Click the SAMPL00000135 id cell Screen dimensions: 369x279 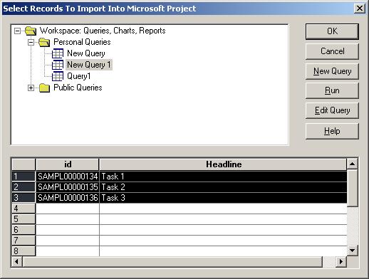(68, 187)
